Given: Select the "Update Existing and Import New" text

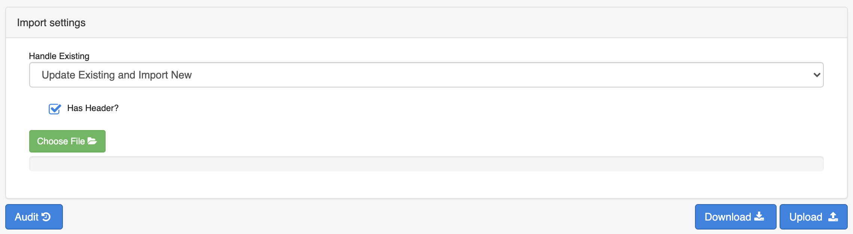Looking at the screenshot, I should coord(116,75).
